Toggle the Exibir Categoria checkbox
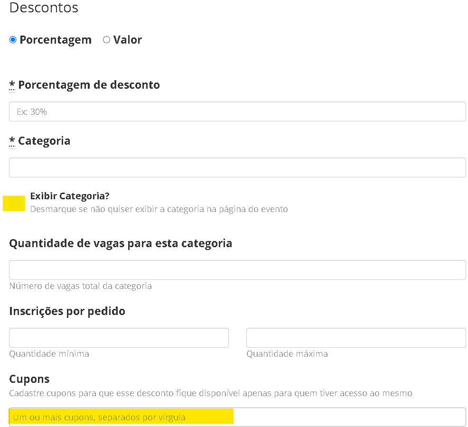The image size is (468, 427). coord(14,203)
